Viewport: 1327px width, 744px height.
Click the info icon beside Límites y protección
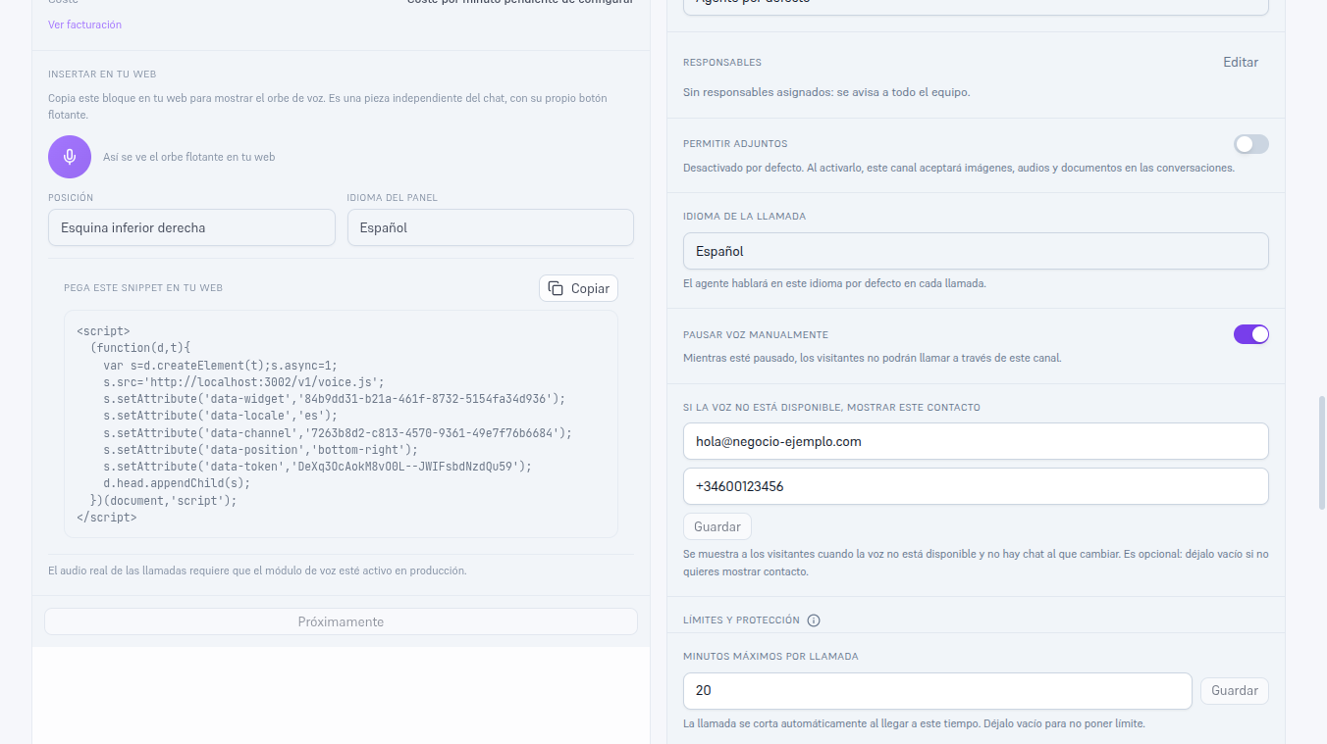(x=814, y=620)
